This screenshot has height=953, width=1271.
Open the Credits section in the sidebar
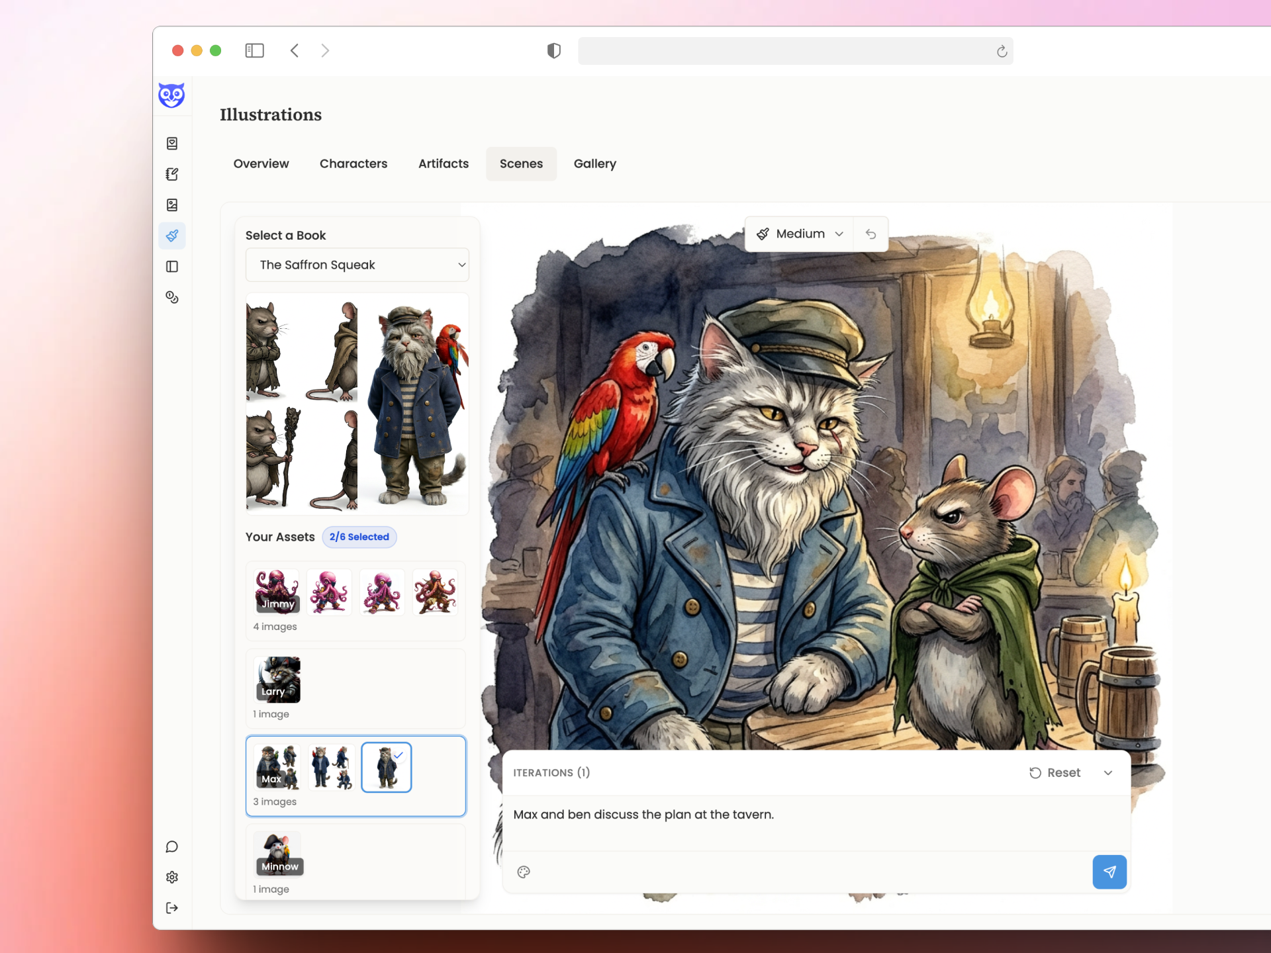click(172, 298)
